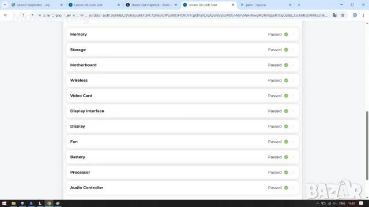Expand the Display Interface row chevron
This screenshot has height=207, width=369.
coord(293,111)
